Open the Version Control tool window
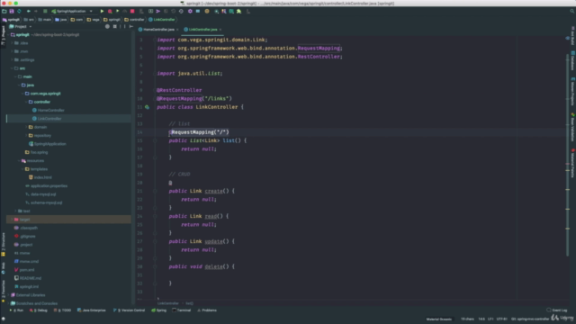This screenshot has width=576, height=324. (x=129, y=310)
